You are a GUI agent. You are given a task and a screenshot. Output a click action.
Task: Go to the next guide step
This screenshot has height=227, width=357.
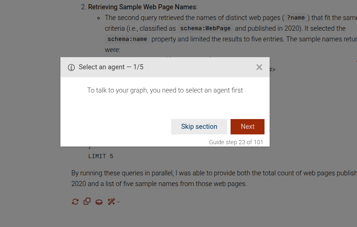point(247,127)
